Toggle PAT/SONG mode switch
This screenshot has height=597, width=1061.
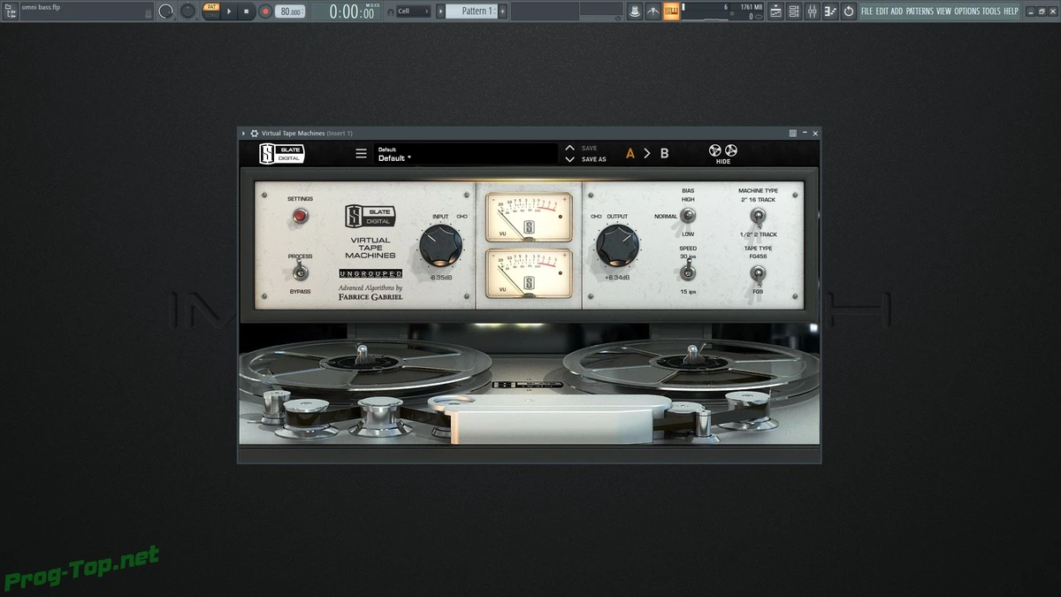click(x=211, y=11)
